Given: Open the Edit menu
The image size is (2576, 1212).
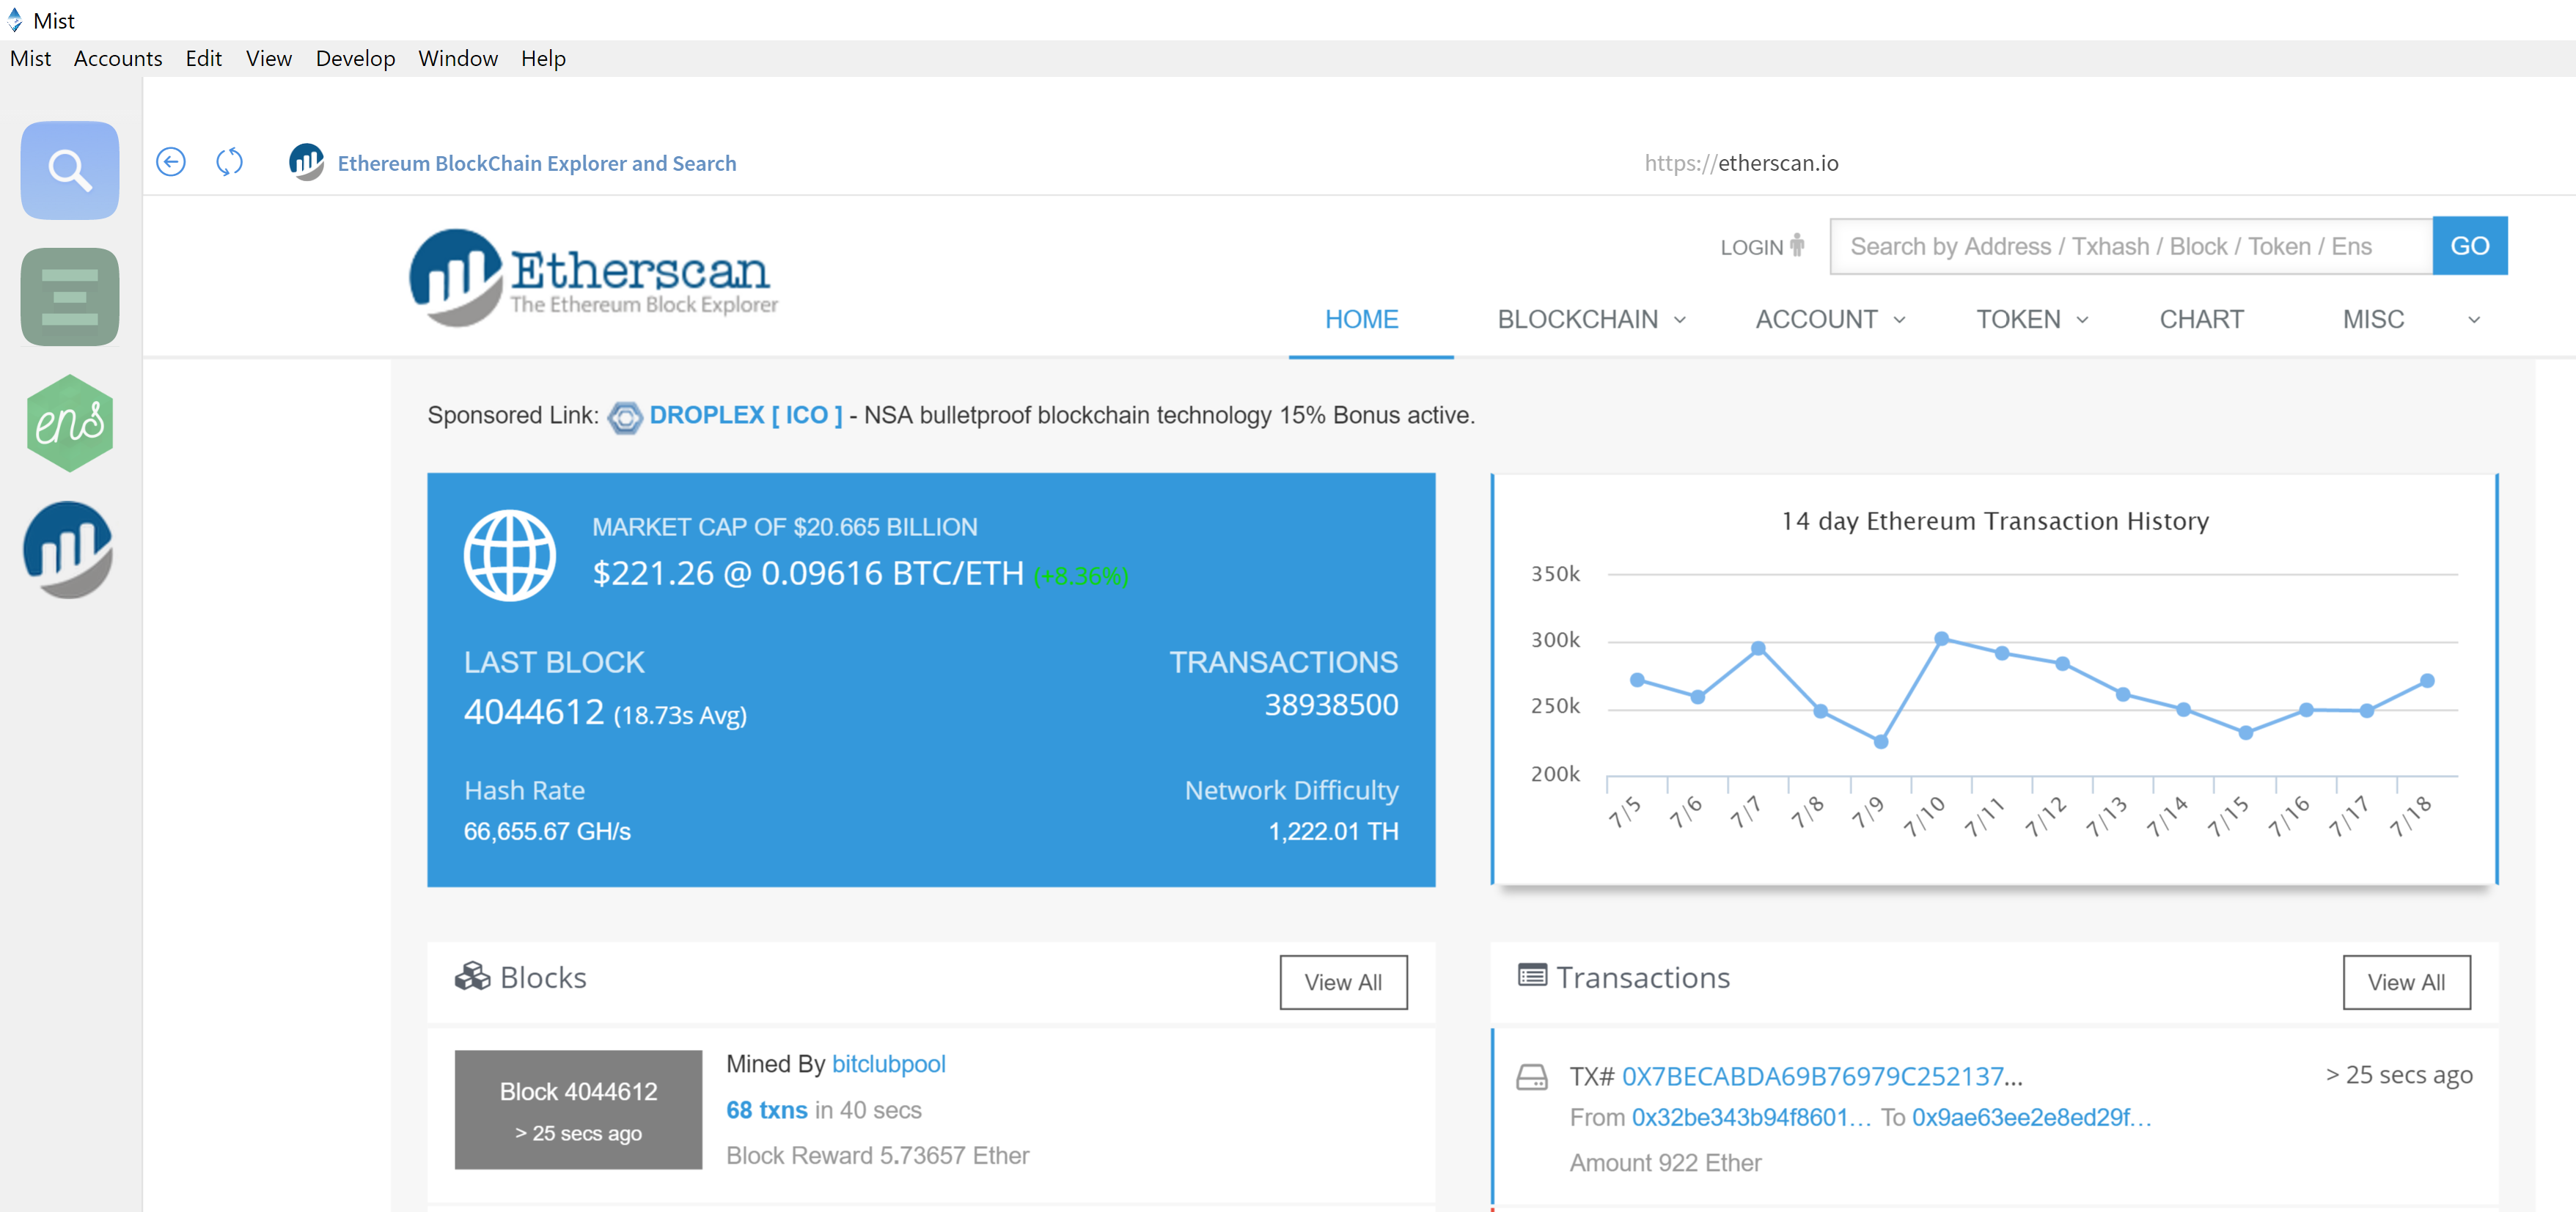Looking at the screenshot, I should 204,58.
